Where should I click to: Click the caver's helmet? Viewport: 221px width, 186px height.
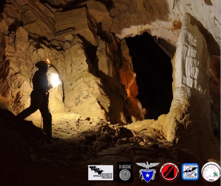[42, 64]
